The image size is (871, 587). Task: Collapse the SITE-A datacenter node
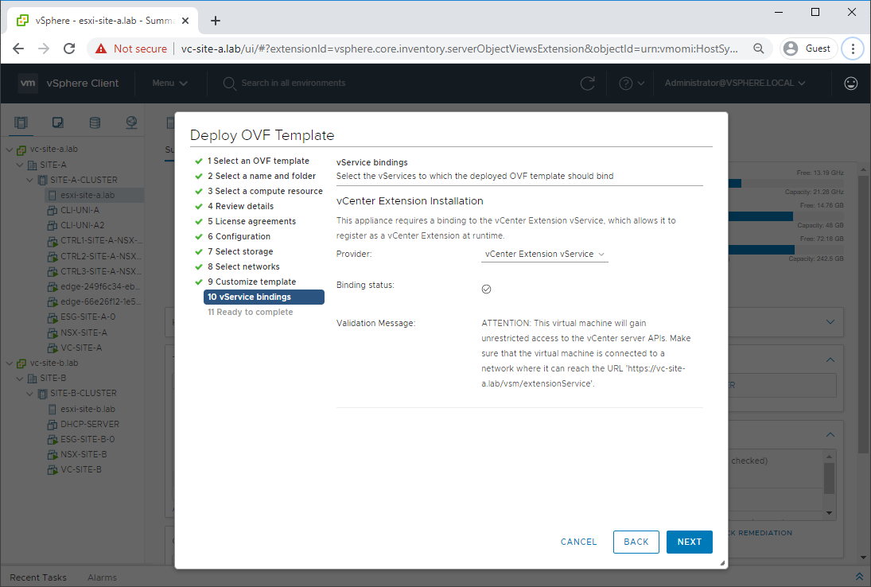[19, 165]
